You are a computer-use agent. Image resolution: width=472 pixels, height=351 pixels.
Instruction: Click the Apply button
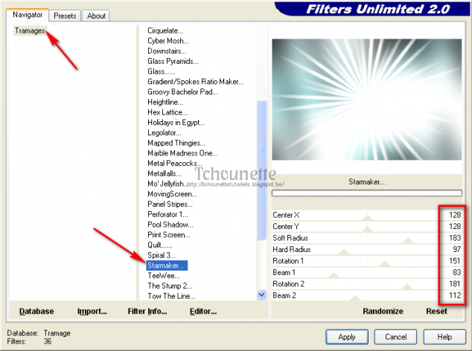[347, 336]
